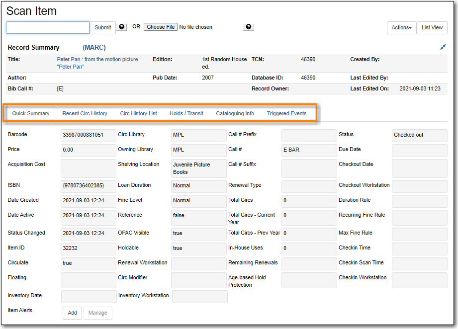Return to the Quick Summary tab
This screenshot has width=458, height=329.
(30, 113)
